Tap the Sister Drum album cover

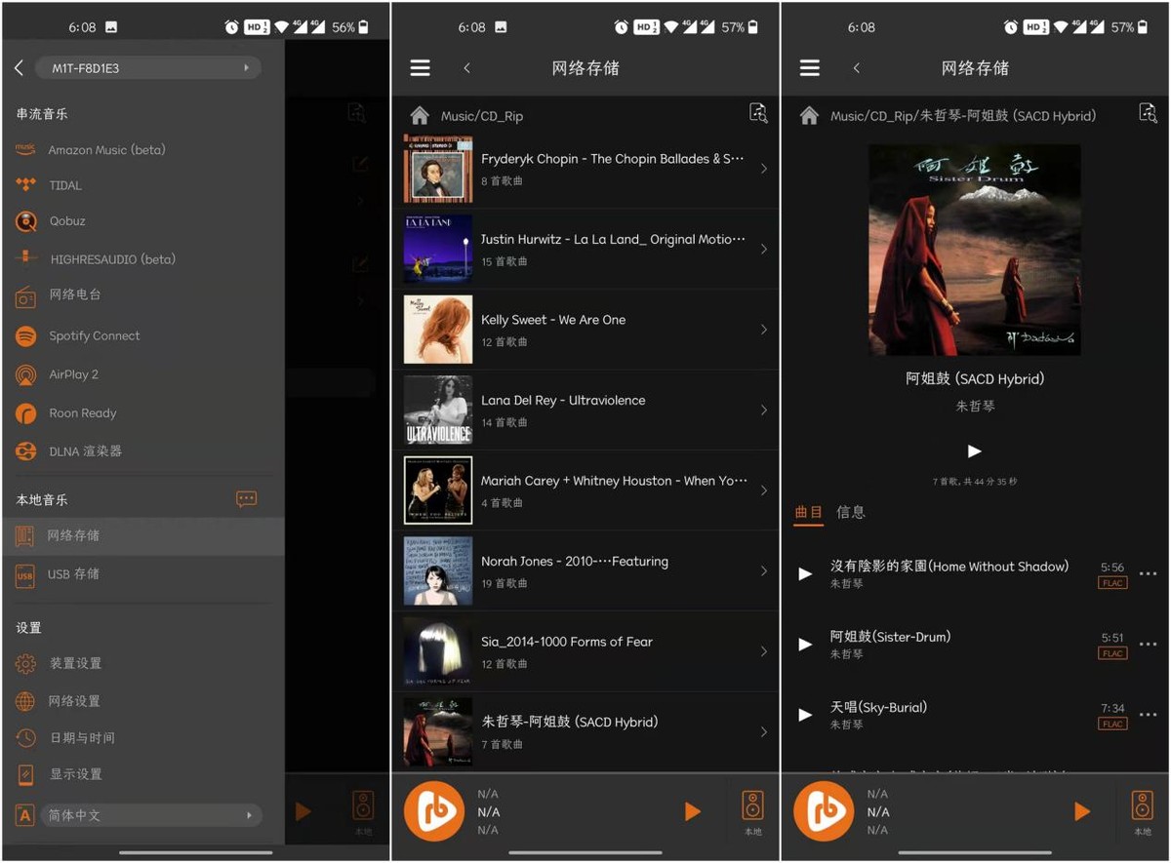coord(975,250)
